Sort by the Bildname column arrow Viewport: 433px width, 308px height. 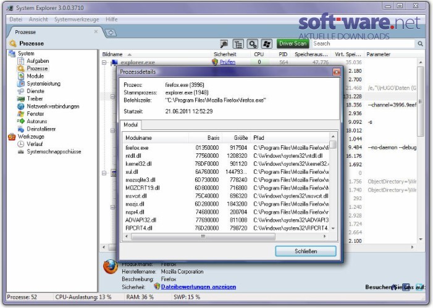(x=130, y=55)
